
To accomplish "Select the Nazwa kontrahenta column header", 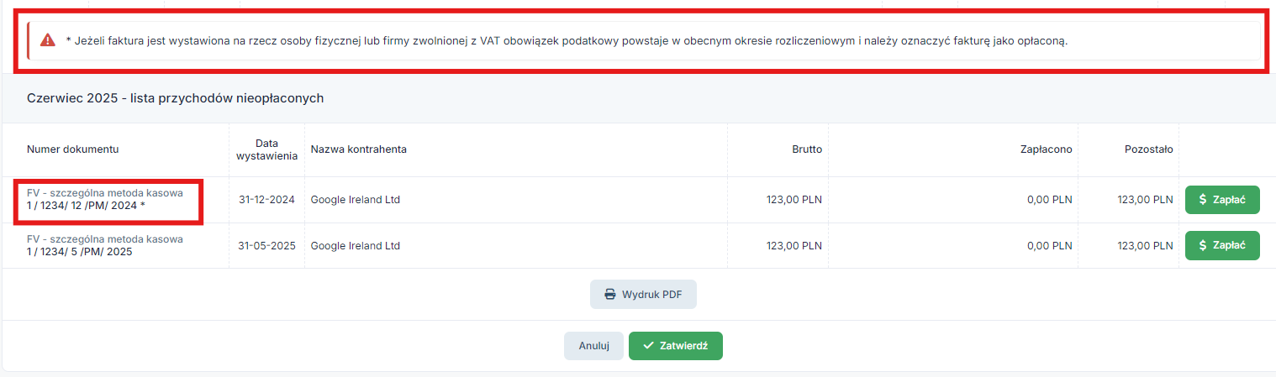I will pyautogui.click(x=359, y=149).
